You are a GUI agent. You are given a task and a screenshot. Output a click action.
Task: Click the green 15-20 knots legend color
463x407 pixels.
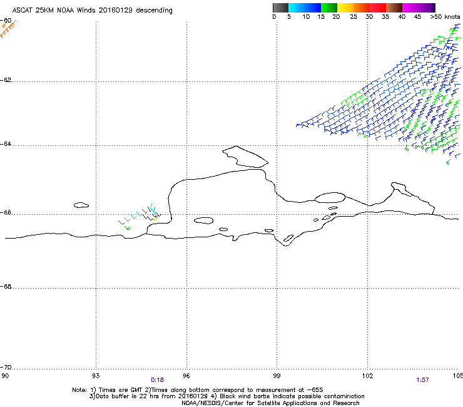pos(329,8)
